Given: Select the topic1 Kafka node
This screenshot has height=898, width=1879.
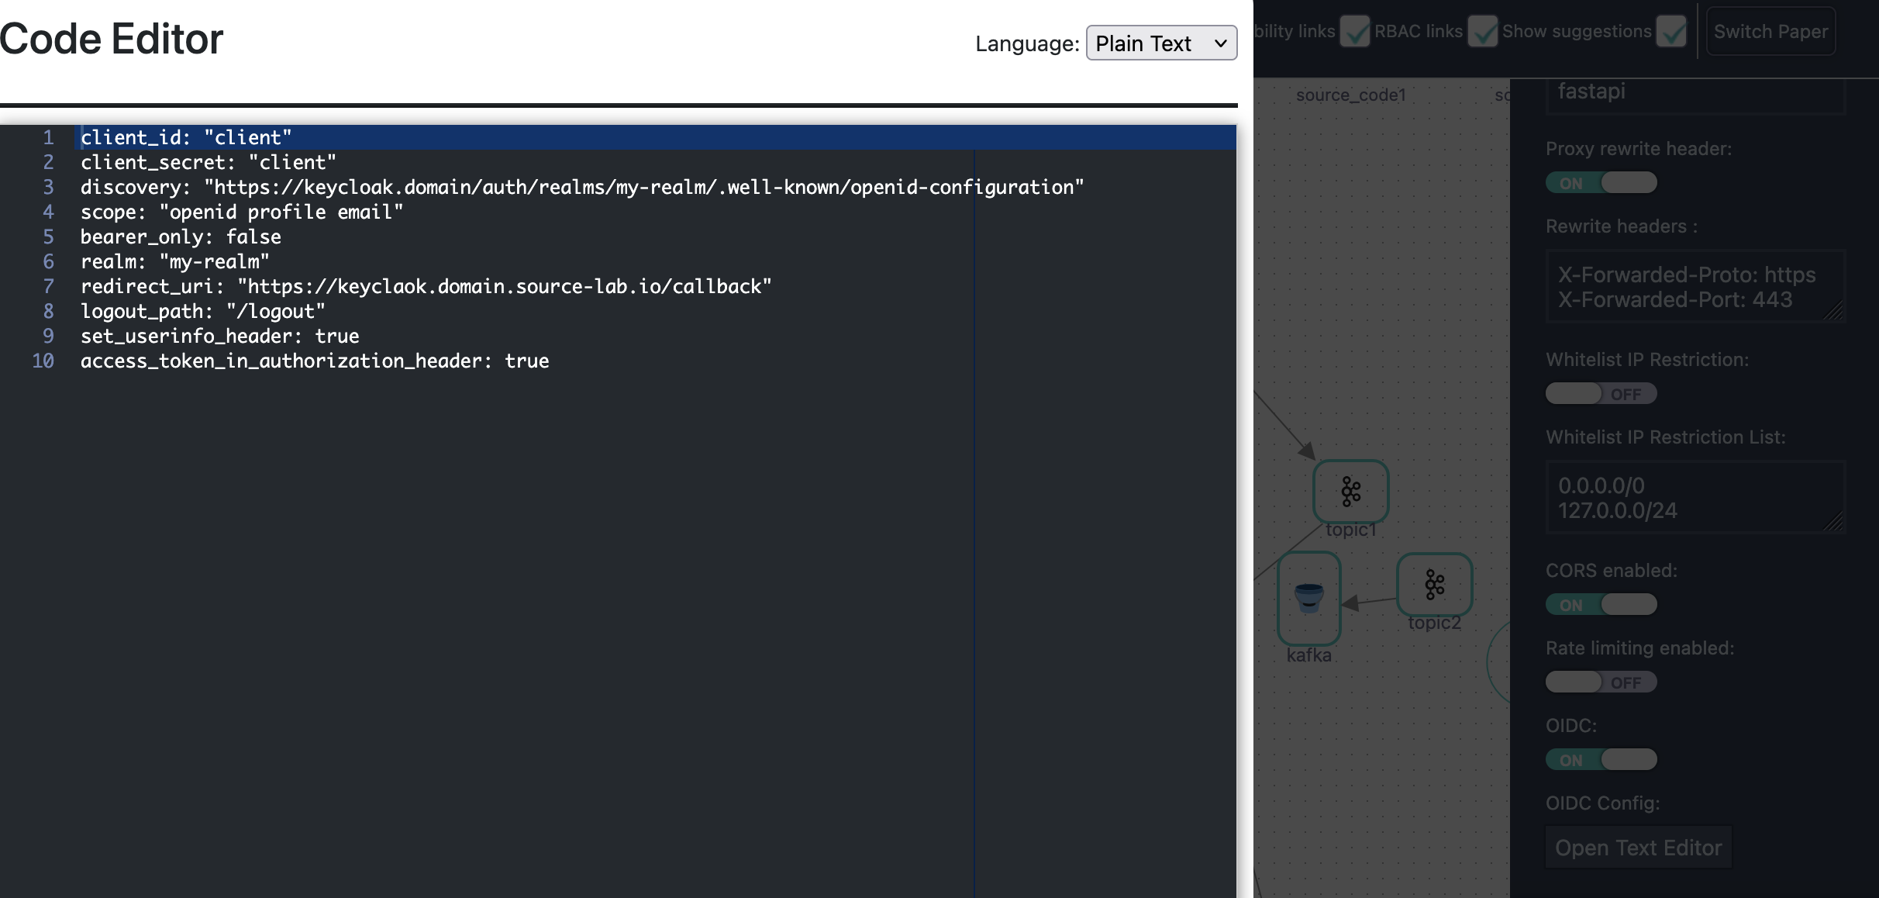Looking at the screenshot, I should pos(1350,491).
